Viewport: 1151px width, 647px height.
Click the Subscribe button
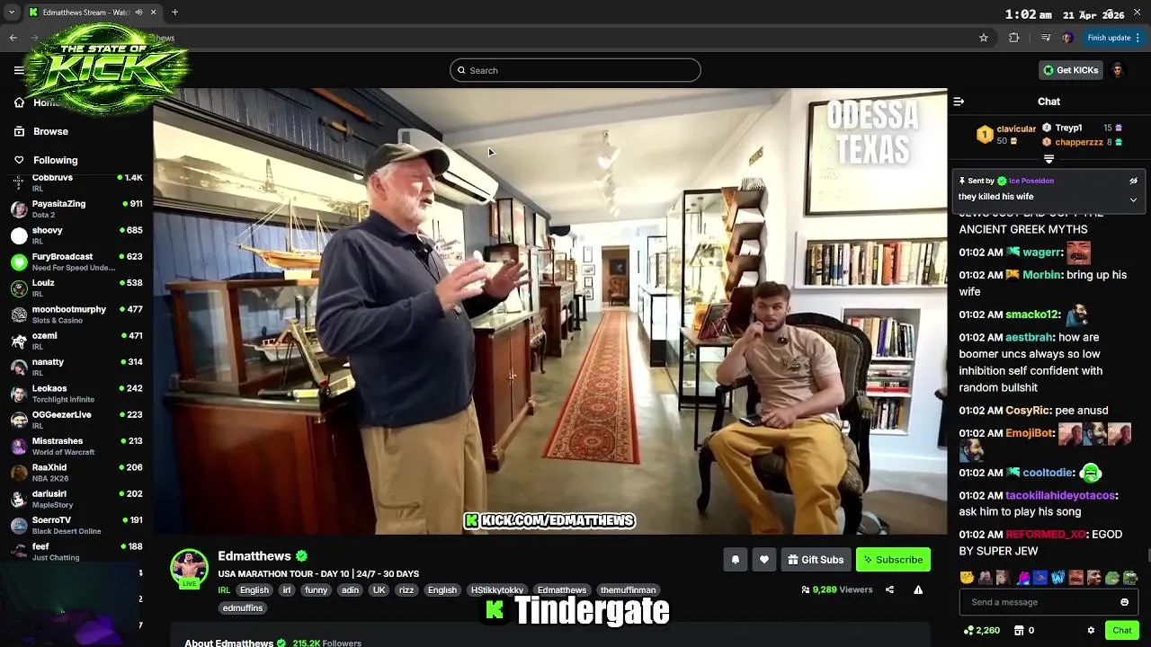[893, 560]
